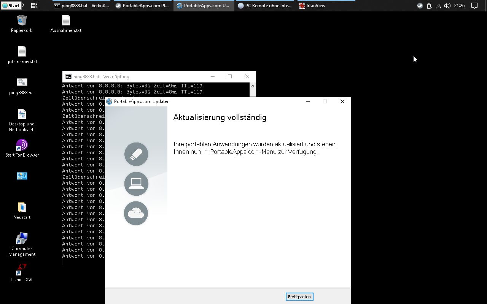The height and width of the screenshot is (304, 487).
Task: Minimize the ping8888.bat console window
Action: 213,76
